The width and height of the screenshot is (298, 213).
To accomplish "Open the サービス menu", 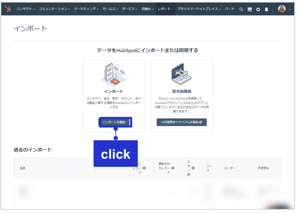I will pyautogui.click(x=130, y=9).
